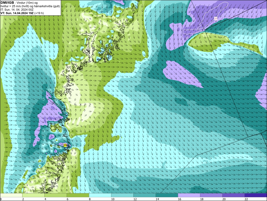This screenshot has height=201, width=267.
Task: Click the 10–12 m/s light teal legend swatch
Action: [122, 195]
